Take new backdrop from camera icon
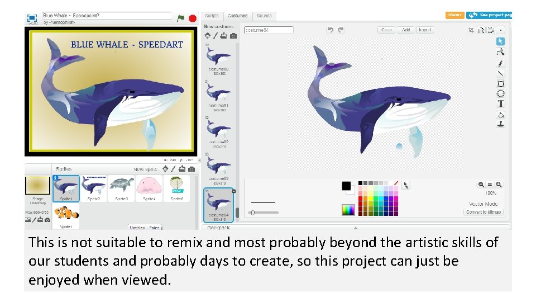 47,220
